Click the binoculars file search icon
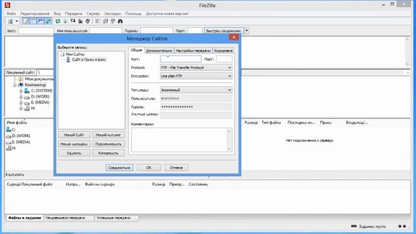The height and width of the screenshot is (234, 416). (120, 21)
